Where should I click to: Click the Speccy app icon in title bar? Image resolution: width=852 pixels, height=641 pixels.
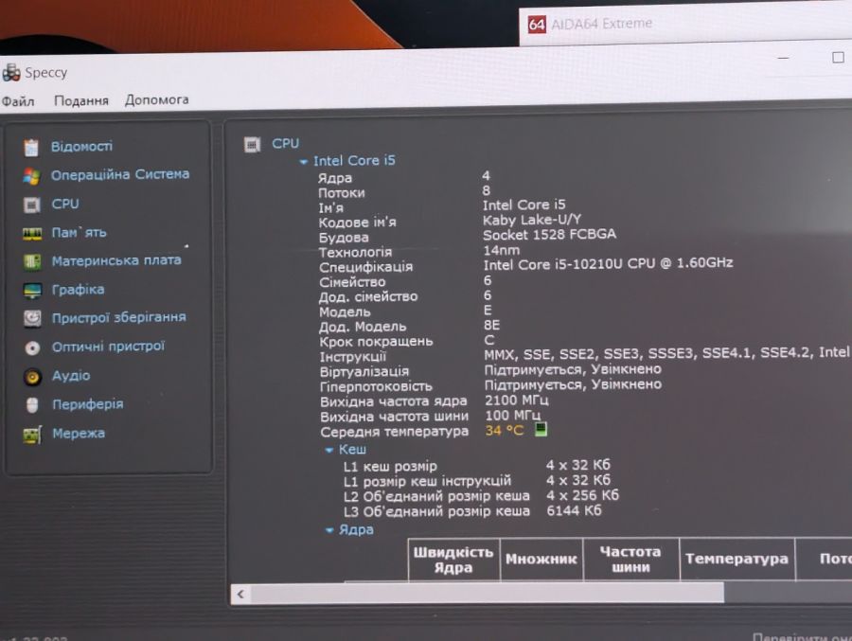coord(10,72)
